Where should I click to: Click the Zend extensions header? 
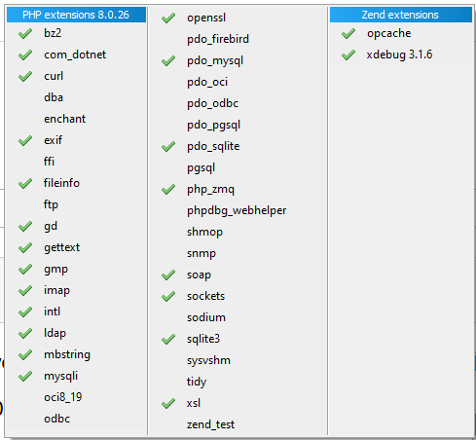pyautogui.click(x=401, y=15)
